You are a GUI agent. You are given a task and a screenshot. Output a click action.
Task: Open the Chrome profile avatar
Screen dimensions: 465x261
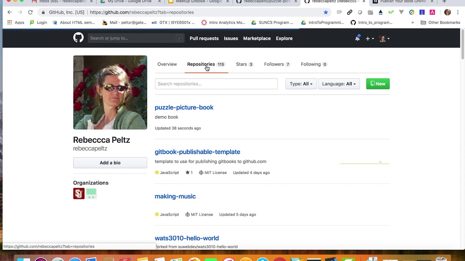[448, 12]
